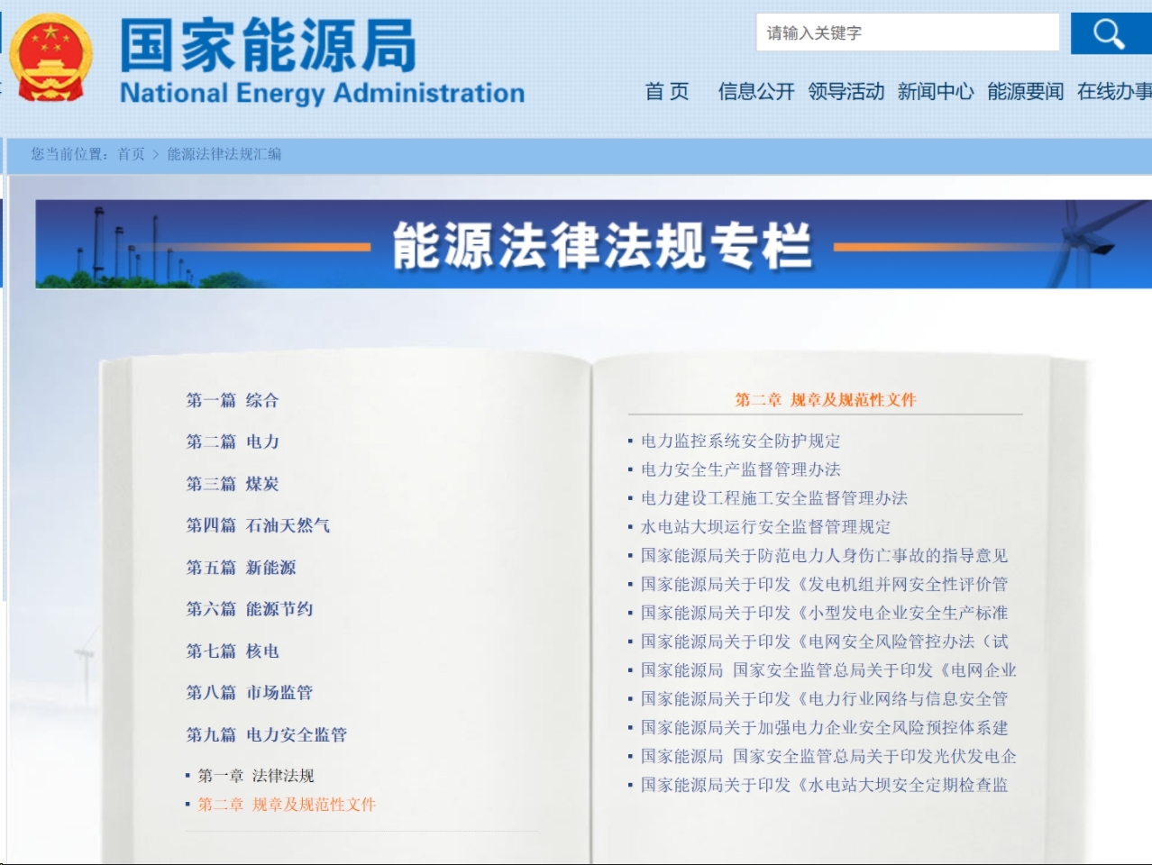This screenshot has width=1152, height=865.
Task: Open the 信息公开 navigation menu
Action: (756, 91)
